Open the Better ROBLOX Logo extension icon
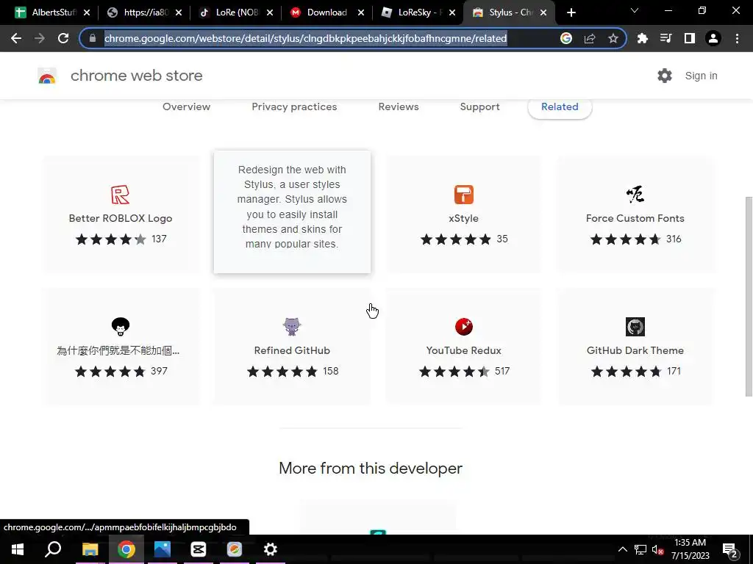Image resolution: width=753 pixels, height=564 pixels. tap(120, 195)
